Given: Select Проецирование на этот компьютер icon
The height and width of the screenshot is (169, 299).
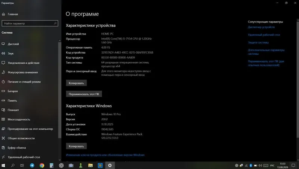Looking at the screenshot, I should pyautogui.click(x=3, y=129).
